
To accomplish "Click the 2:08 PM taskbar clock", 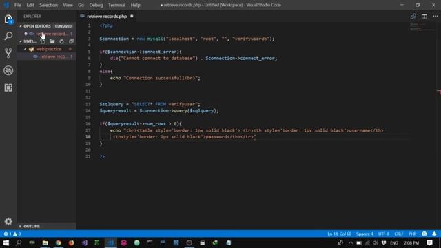I will [x=411, y=243].
